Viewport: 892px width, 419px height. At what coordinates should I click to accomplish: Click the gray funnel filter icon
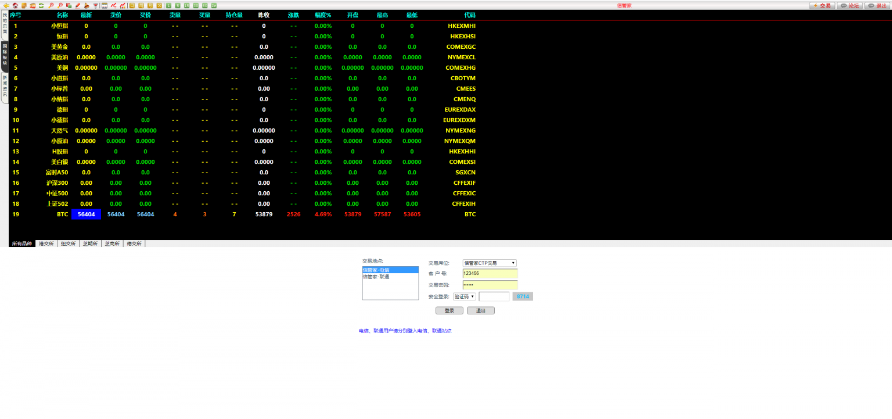coord(95,5)
